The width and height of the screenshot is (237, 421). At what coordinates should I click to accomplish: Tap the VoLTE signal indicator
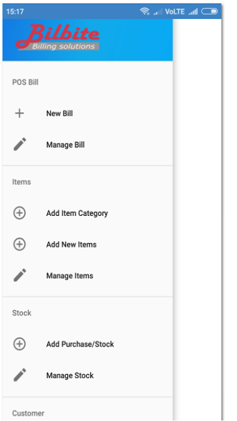(175, 11)
